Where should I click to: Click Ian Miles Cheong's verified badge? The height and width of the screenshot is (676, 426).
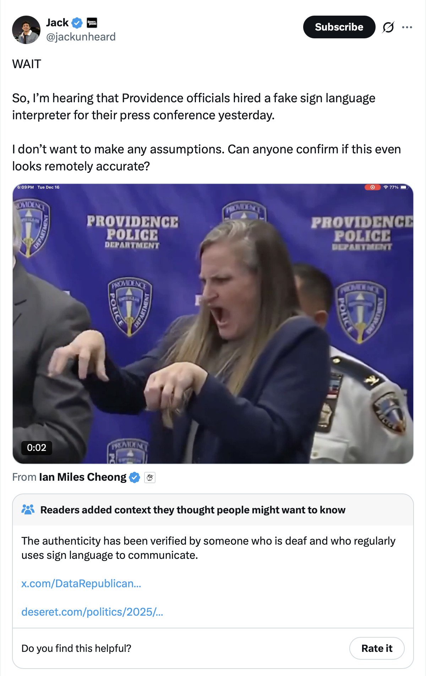pyautogui.click(x=135, y=478)
